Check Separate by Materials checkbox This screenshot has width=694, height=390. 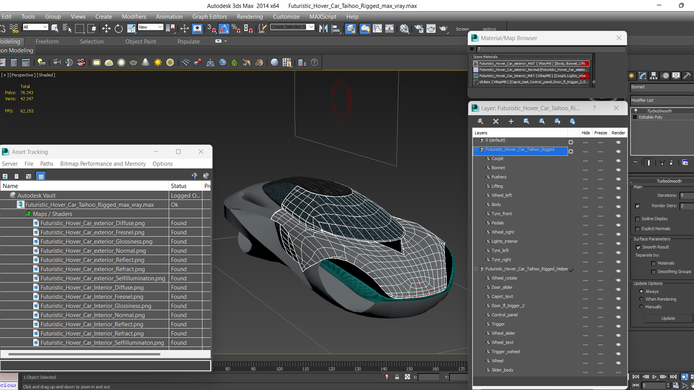(x=654, y=264)
